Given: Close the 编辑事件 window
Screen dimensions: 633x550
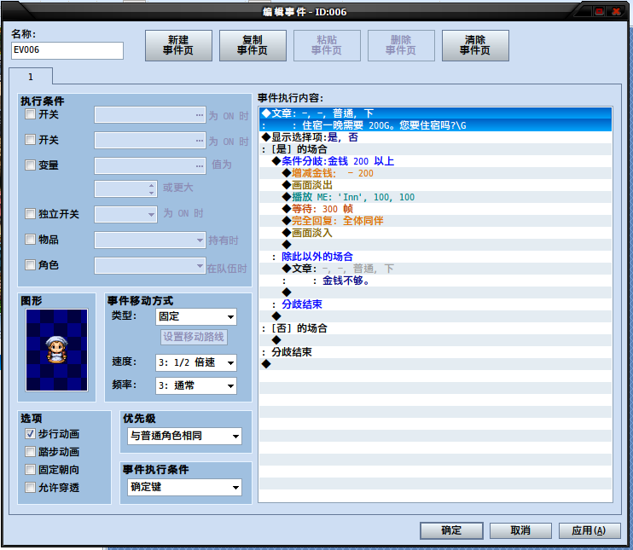Looking at the screenshot, I should [x=616, y=11].
